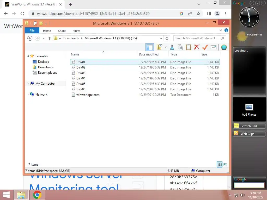This screenshot has height=200, width=267.
Task: Paste with the clipboard icon
Action: point(188,47)
